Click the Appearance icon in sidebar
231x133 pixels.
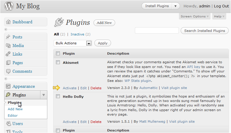pyautogui.click(x=8, y=86)
